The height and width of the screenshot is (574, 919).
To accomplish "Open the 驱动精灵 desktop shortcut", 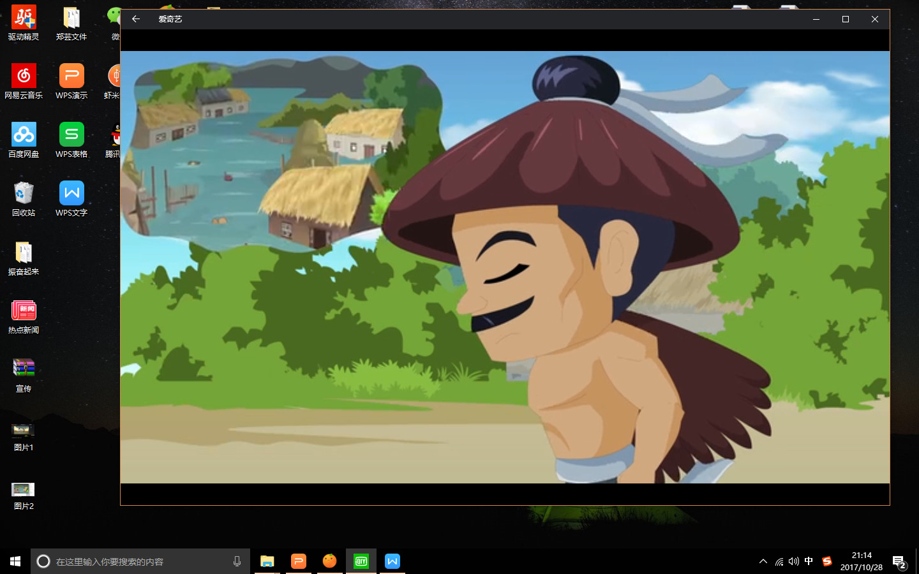I will click(24, 24).
